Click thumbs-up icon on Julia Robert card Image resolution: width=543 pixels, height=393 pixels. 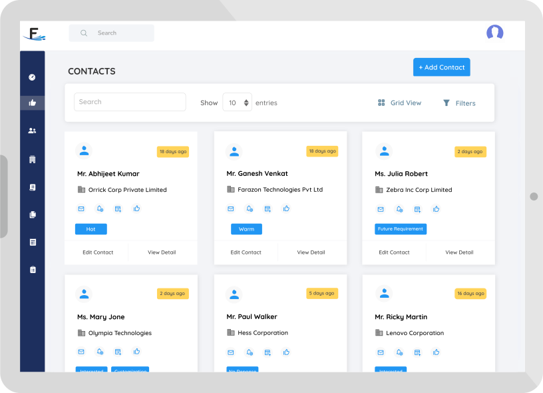pos(436,209)
